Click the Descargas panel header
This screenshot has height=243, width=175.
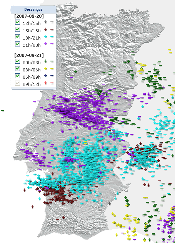pyautogui.click(x=33, y=10)
